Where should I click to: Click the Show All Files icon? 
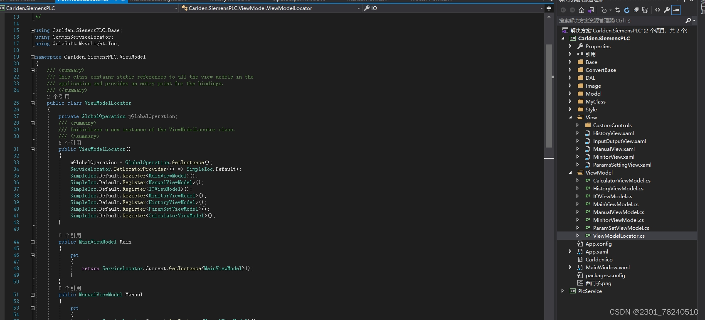[645, 10]
